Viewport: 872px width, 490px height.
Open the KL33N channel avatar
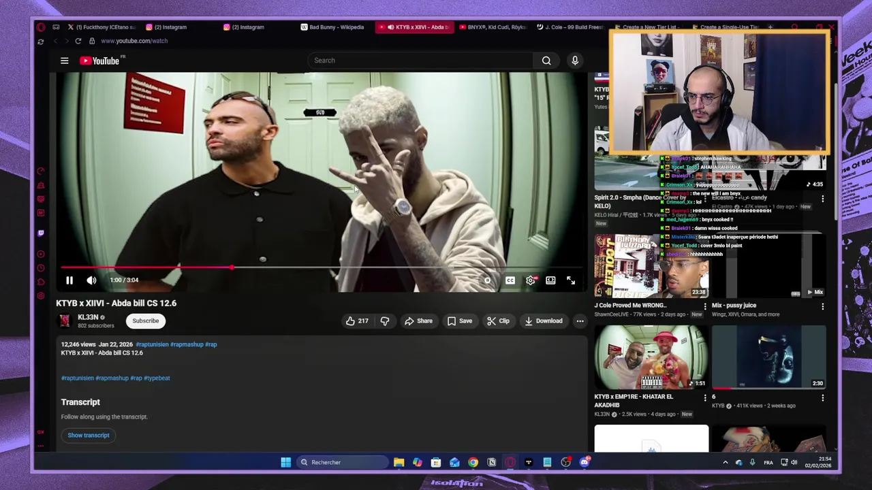coord(65,321)
